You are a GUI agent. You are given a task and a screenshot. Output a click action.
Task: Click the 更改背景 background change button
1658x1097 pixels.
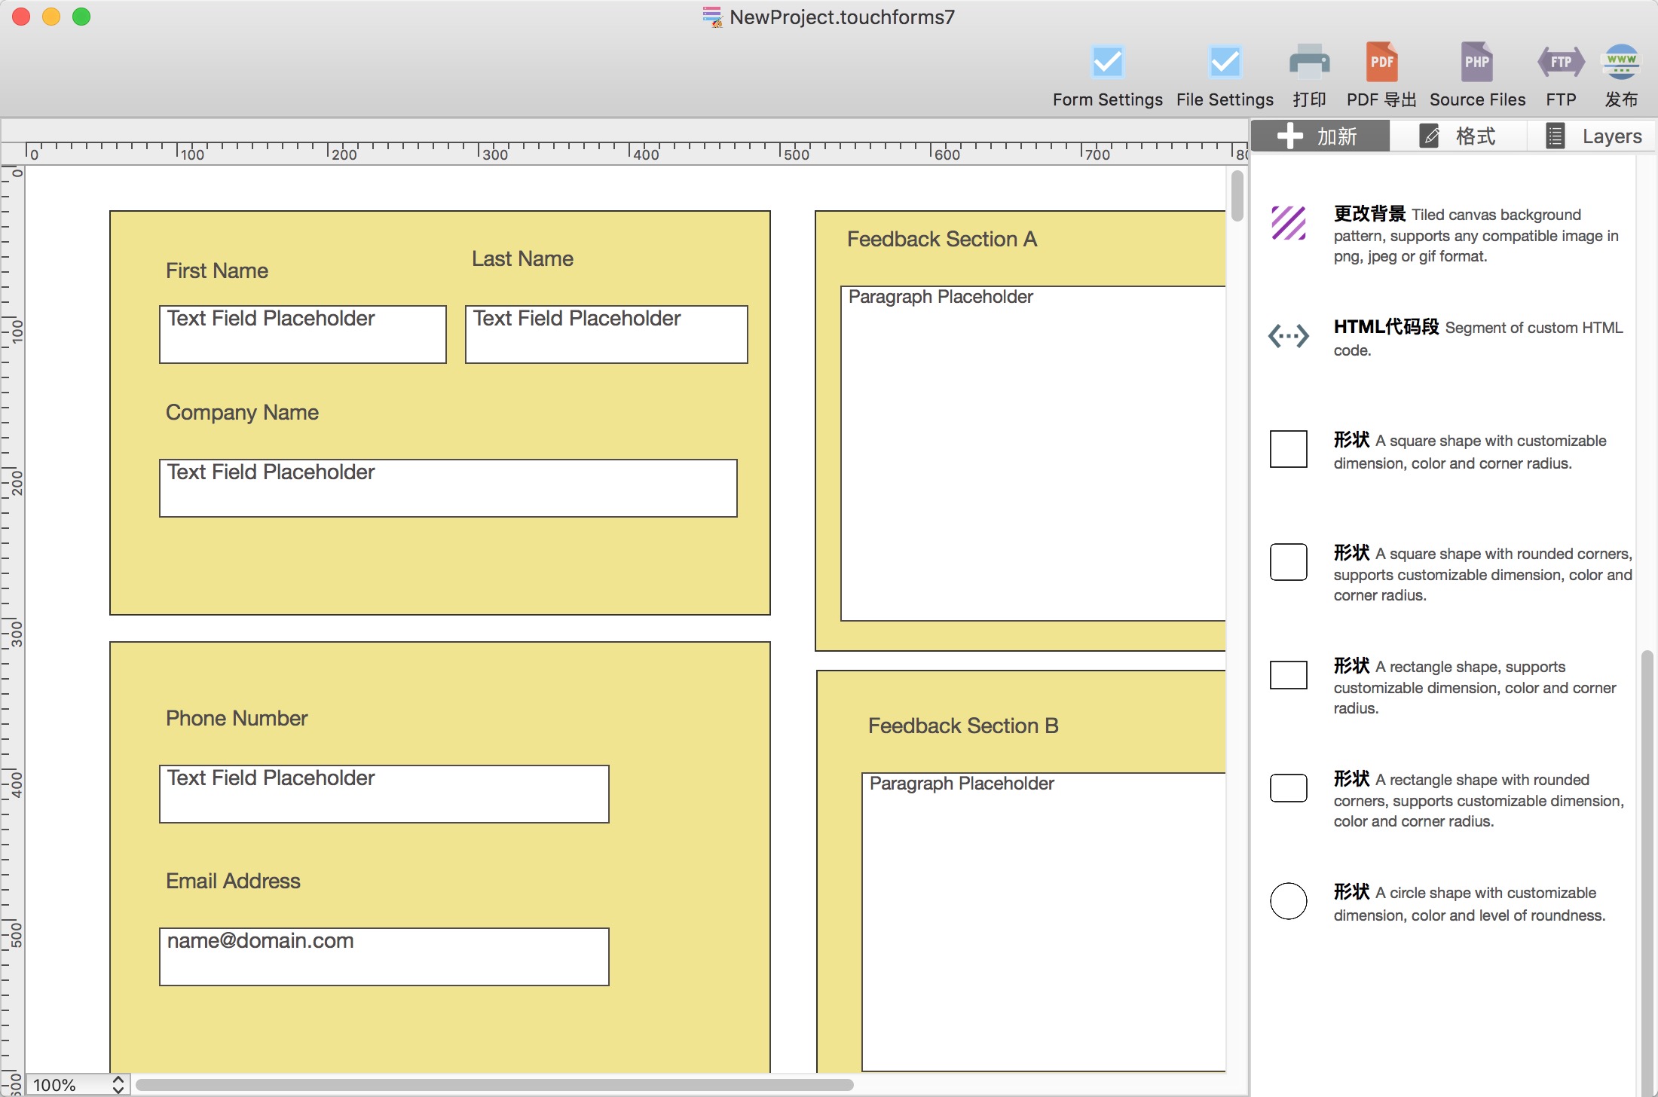click(x=1292, y=227)
